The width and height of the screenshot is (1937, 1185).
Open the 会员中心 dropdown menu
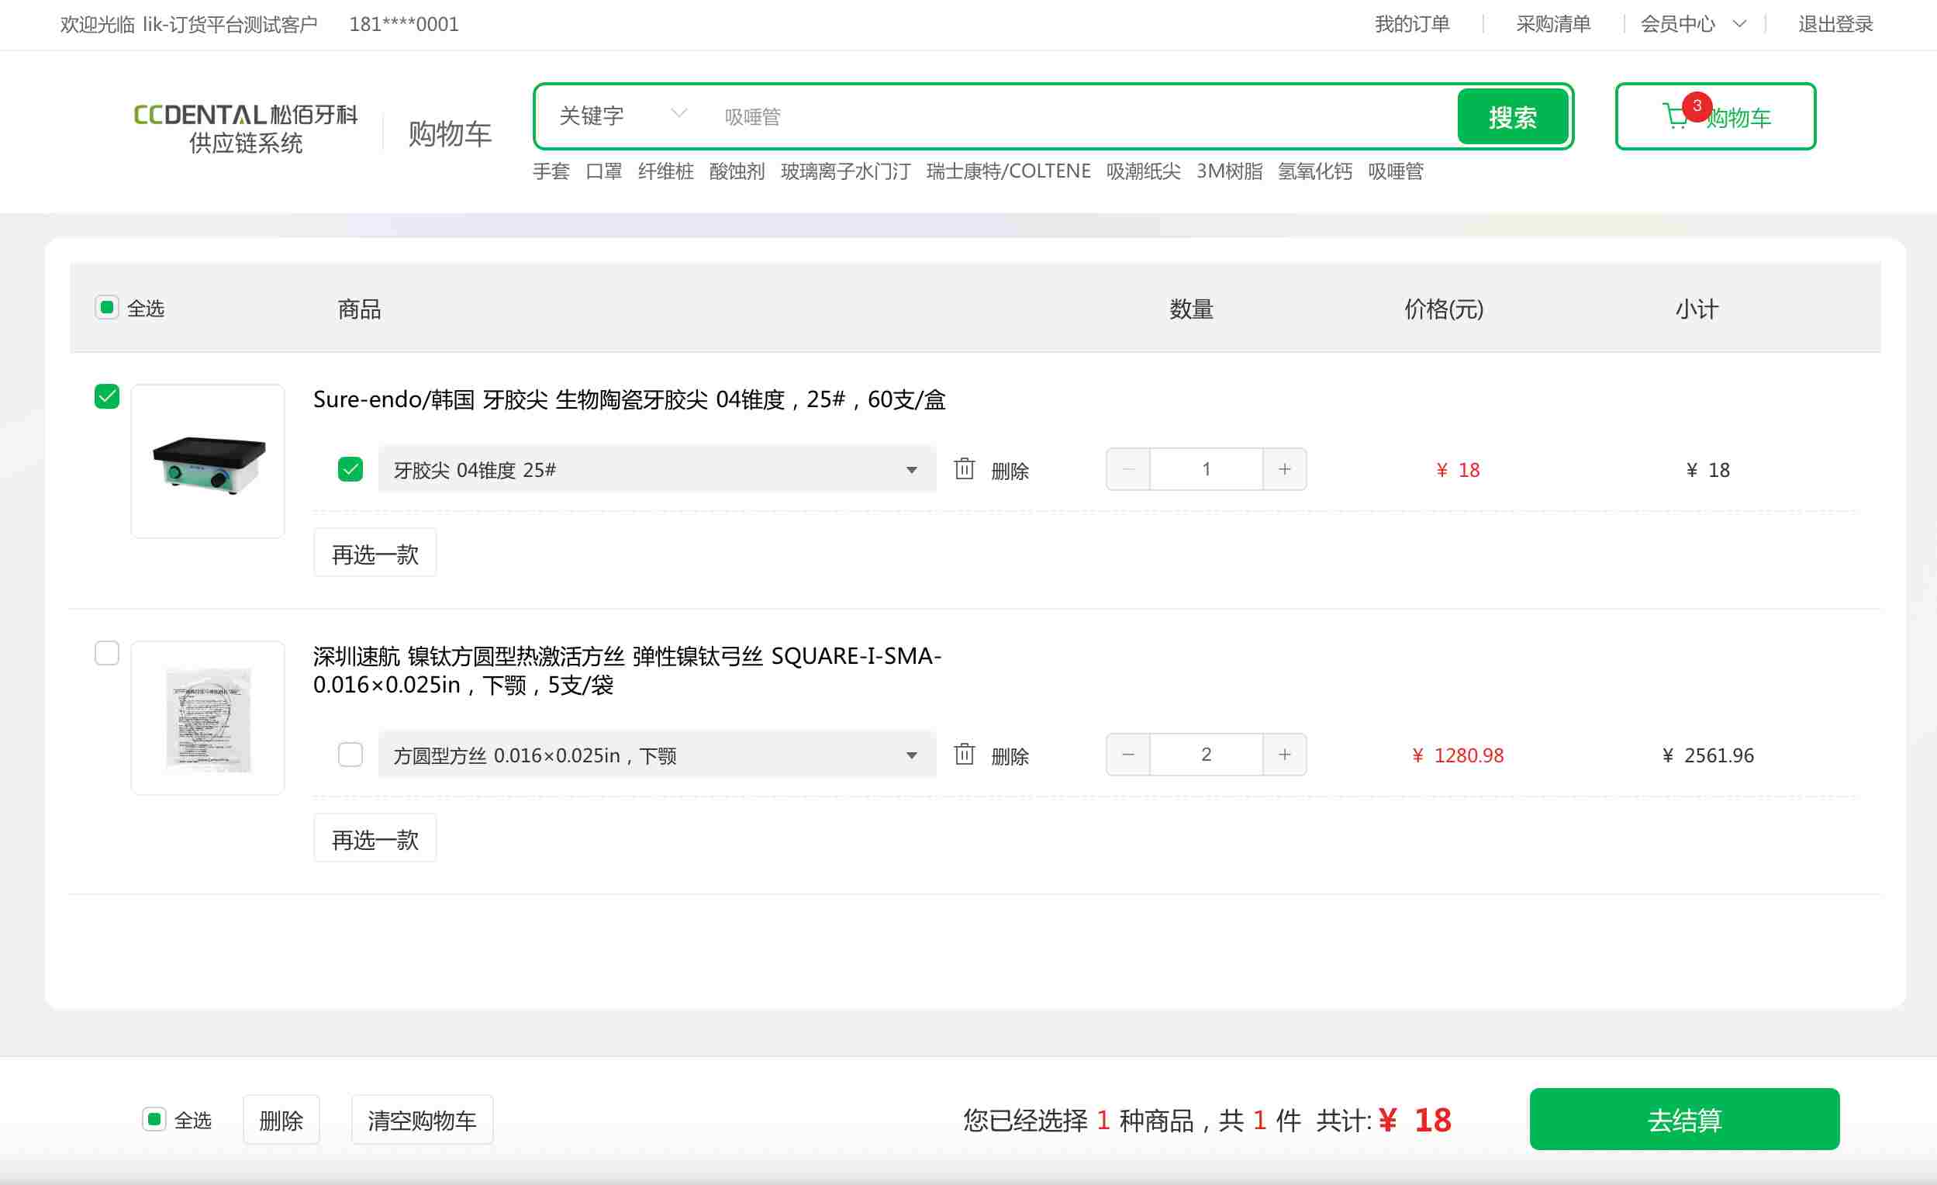(1692, 24)
